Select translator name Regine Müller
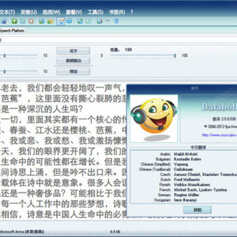The height and width of the screenshot is (237, 237). click(x=186, y=195)
